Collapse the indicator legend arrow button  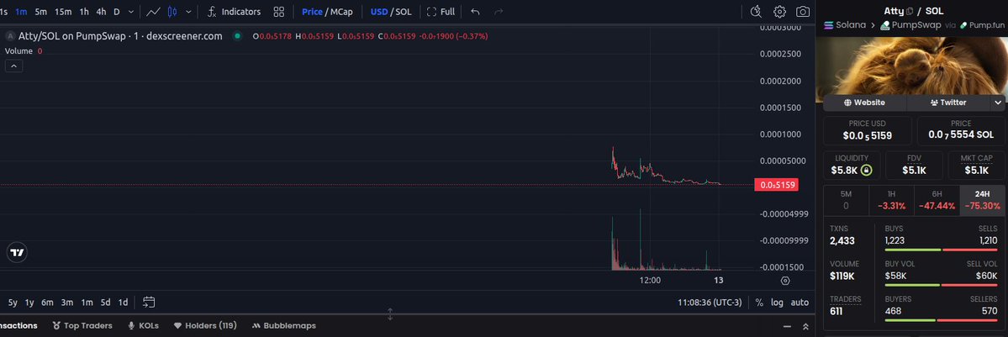pos(14,66)
